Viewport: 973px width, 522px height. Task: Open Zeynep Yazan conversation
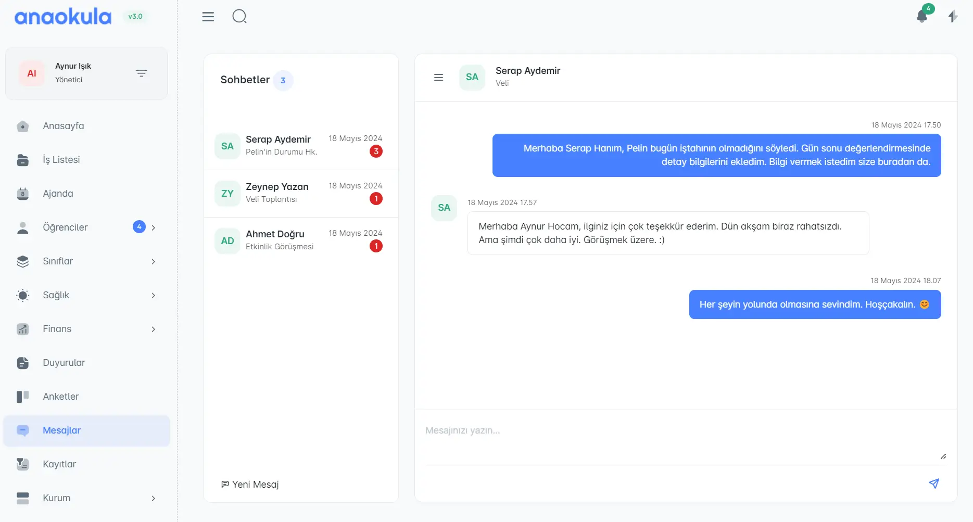[x=301, y=194]
